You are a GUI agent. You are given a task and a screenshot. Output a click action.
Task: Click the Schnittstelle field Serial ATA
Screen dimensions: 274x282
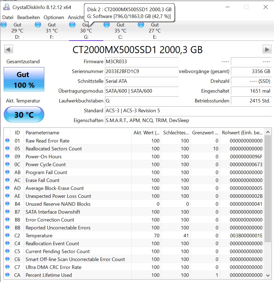click(141, 81)
